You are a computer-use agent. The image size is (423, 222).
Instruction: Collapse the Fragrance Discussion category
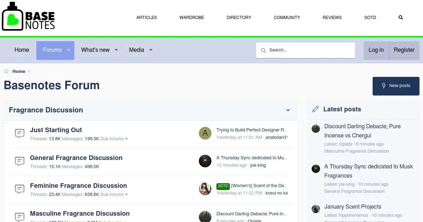[x=288, y=110]
